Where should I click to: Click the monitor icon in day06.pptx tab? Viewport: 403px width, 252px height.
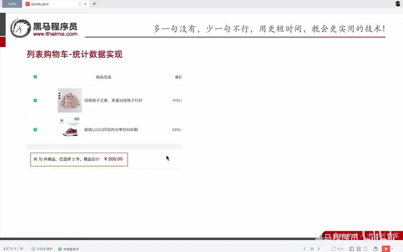pyautogui.click(x=80, y=4)
